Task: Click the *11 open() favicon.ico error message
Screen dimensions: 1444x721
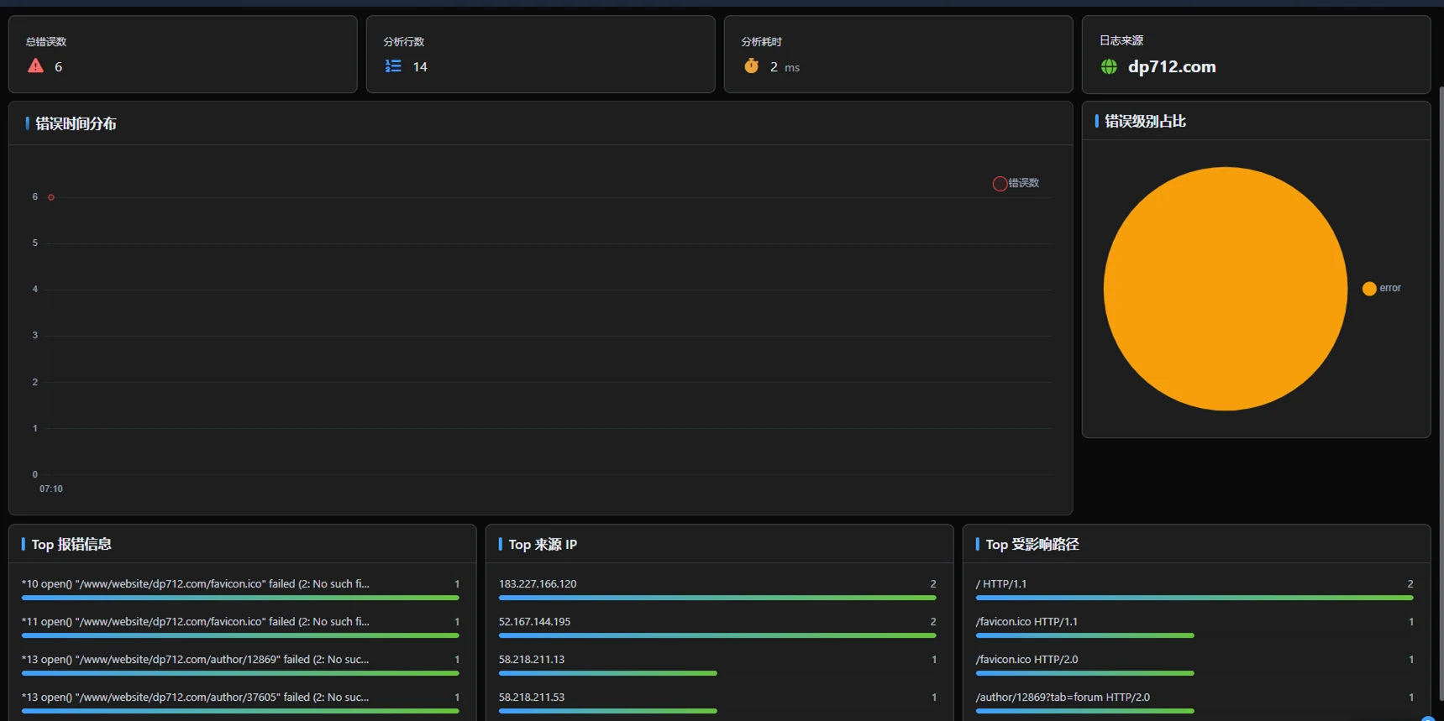Action: point(196,622)
